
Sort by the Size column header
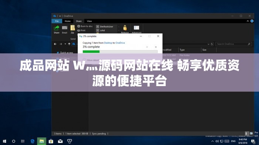point(204,50)
